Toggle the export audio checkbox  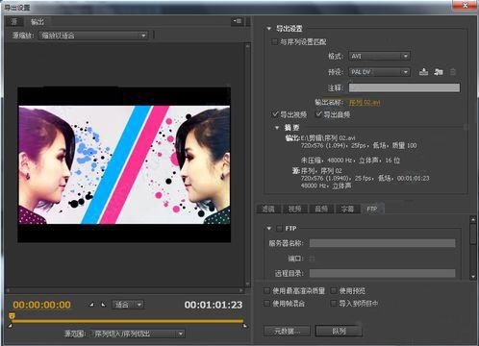(x=318, y=114)
